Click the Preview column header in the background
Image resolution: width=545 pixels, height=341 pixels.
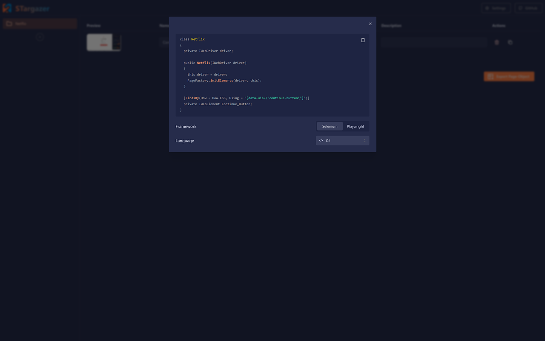[94, 26]
